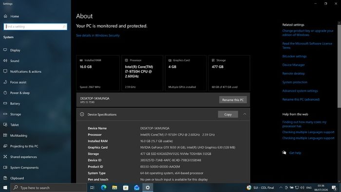The height and width of the screenshot is (192, 341).
Task: Open BitLocker settings link
Action: (294, 57)
